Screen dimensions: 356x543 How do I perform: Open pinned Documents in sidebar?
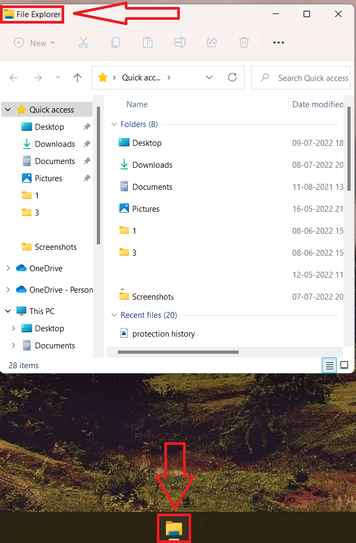[55, 161]
